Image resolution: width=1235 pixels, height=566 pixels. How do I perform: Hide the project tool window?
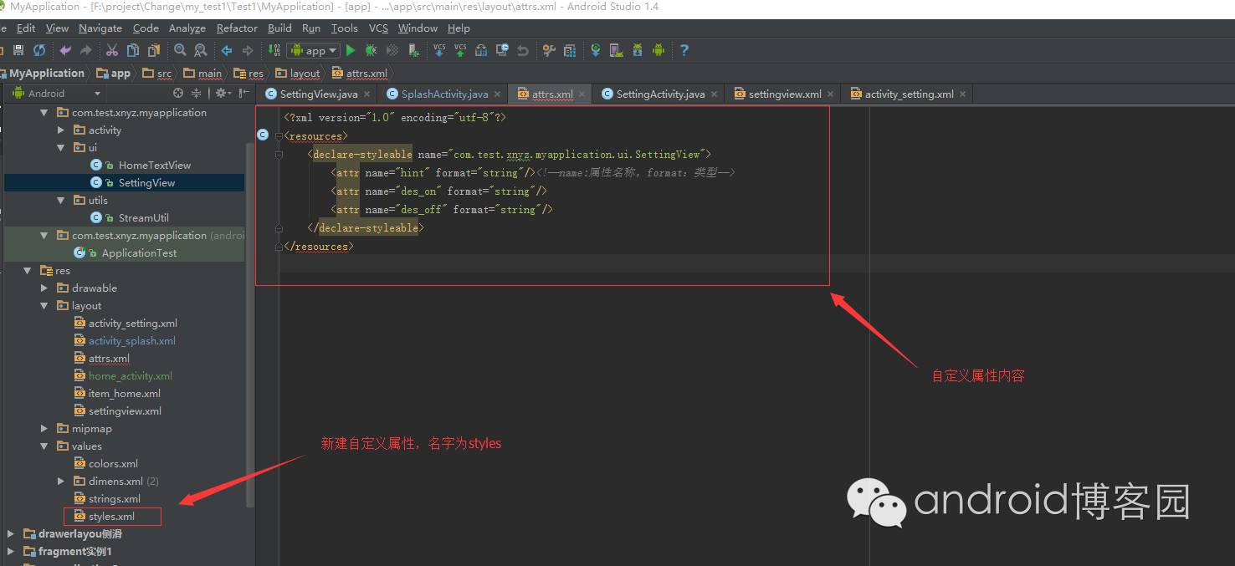coord(243,94)
